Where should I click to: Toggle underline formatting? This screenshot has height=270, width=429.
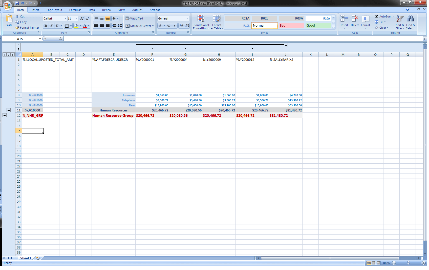57,26
